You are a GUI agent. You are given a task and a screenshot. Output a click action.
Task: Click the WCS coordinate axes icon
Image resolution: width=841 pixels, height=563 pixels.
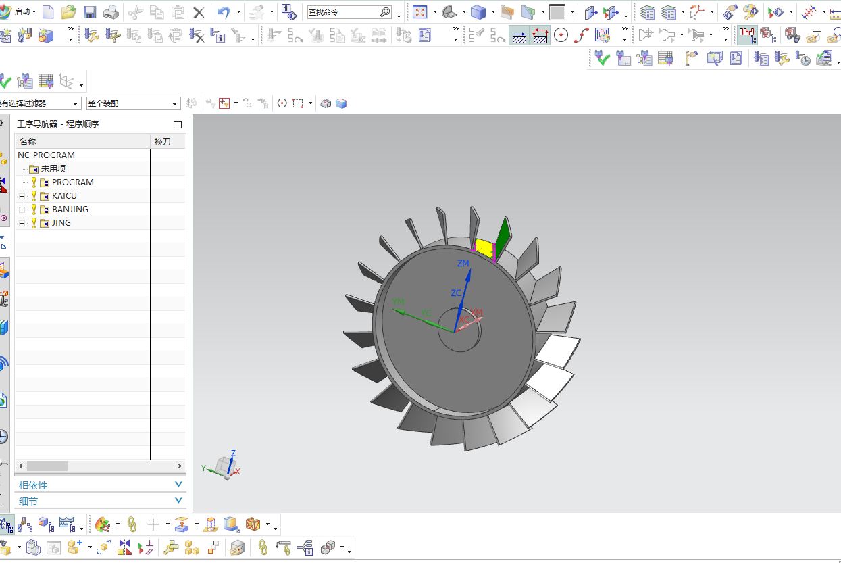[697, 12]
